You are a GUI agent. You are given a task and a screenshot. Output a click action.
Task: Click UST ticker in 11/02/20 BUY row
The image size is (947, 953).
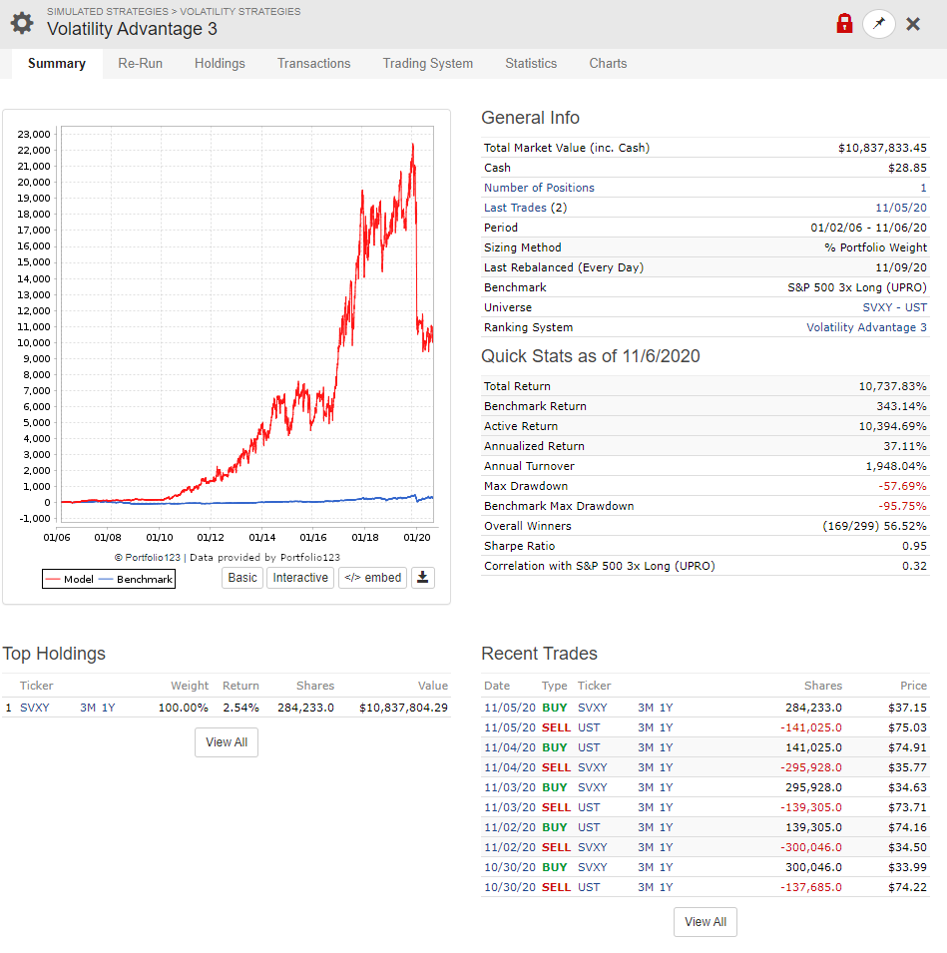(589, 827)
